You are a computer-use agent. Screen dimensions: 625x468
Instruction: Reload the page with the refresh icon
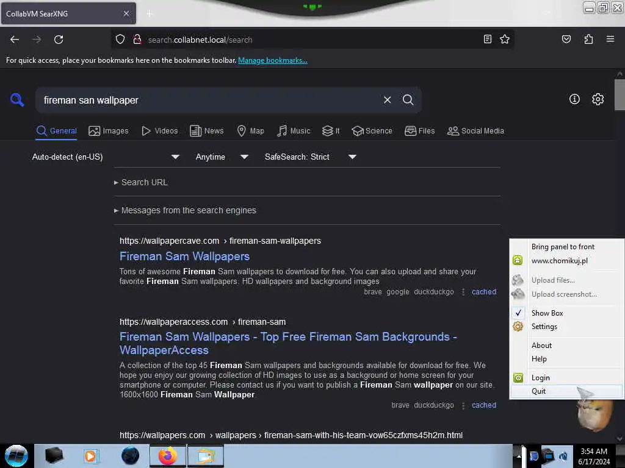pos(59,40)
